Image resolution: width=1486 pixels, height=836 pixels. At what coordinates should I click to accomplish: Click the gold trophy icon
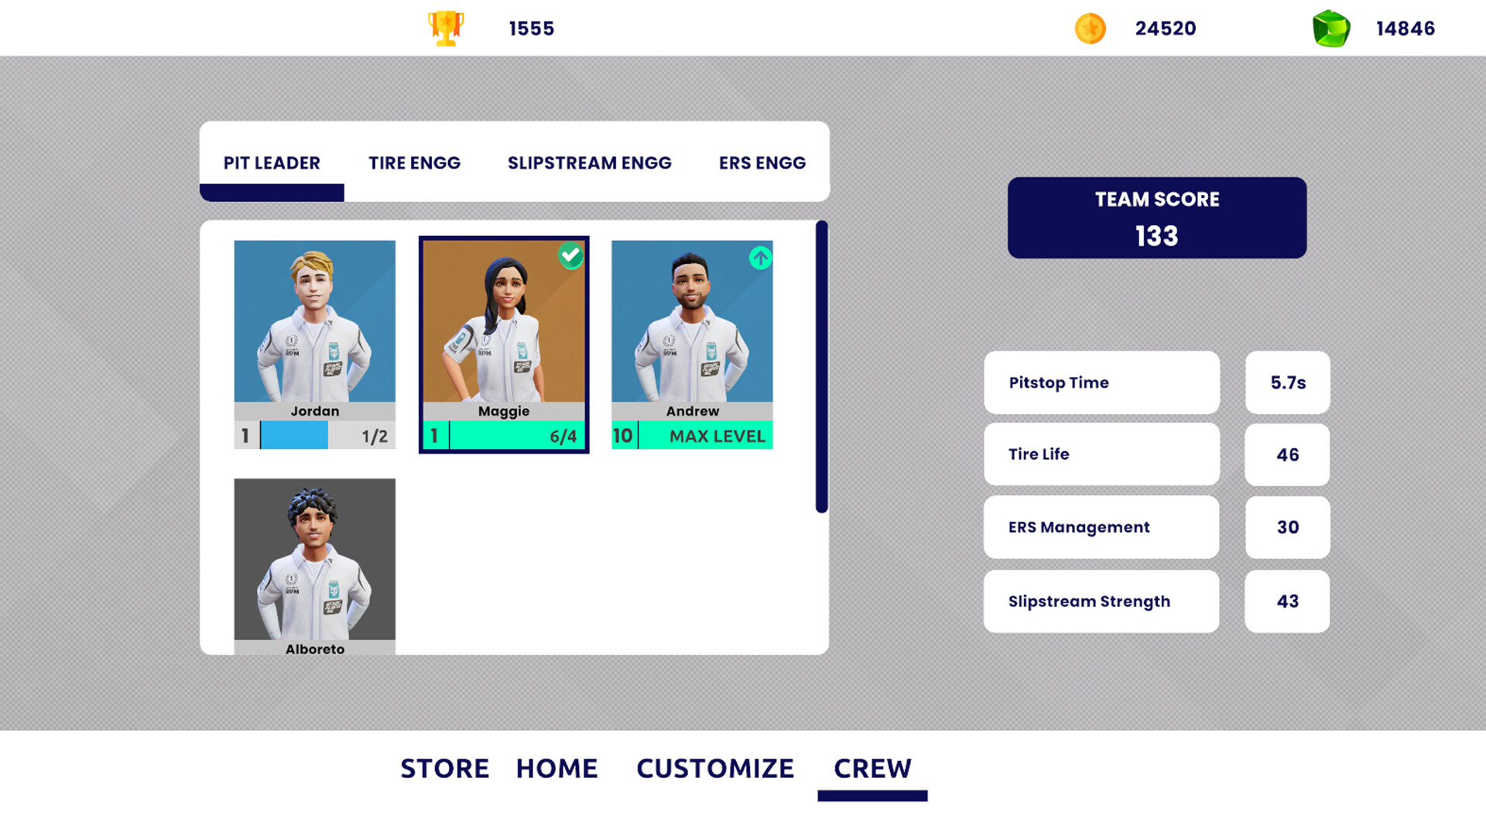(446, 29)
